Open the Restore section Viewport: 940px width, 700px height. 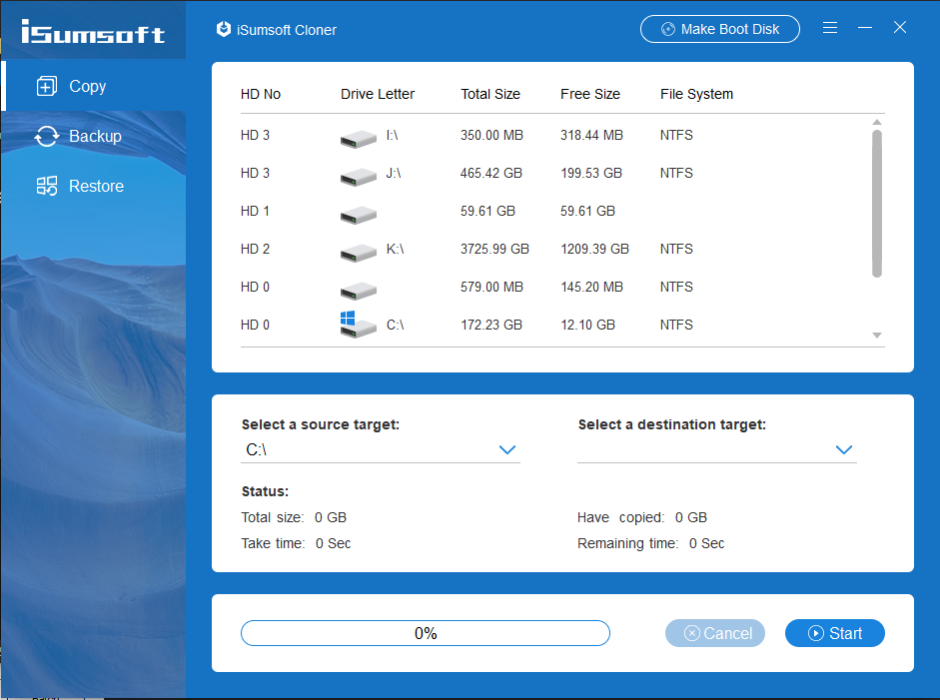94,186
